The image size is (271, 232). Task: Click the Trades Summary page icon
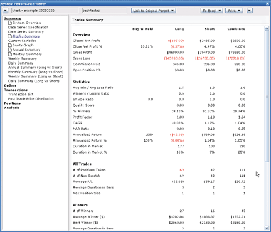coord(10,36)
